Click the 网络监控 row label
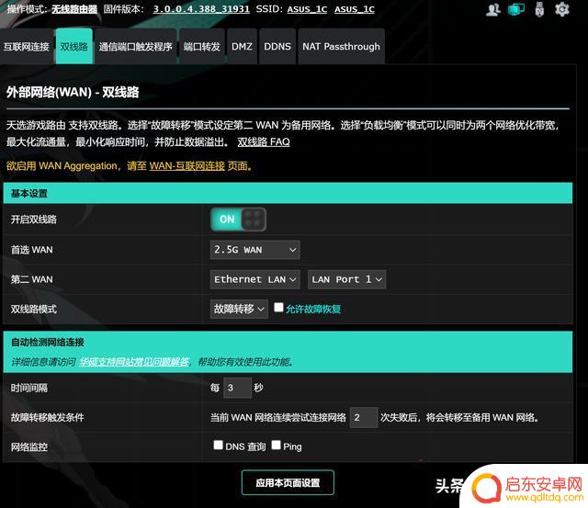The width and height of the screenshot is (588, 508). 28,446
